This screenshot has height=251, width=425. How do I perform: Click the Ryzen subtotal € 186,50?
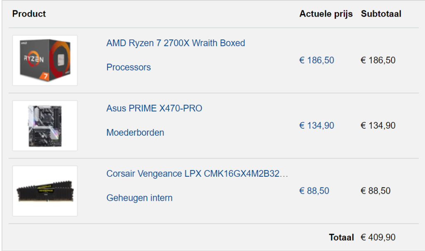[378, 60]
